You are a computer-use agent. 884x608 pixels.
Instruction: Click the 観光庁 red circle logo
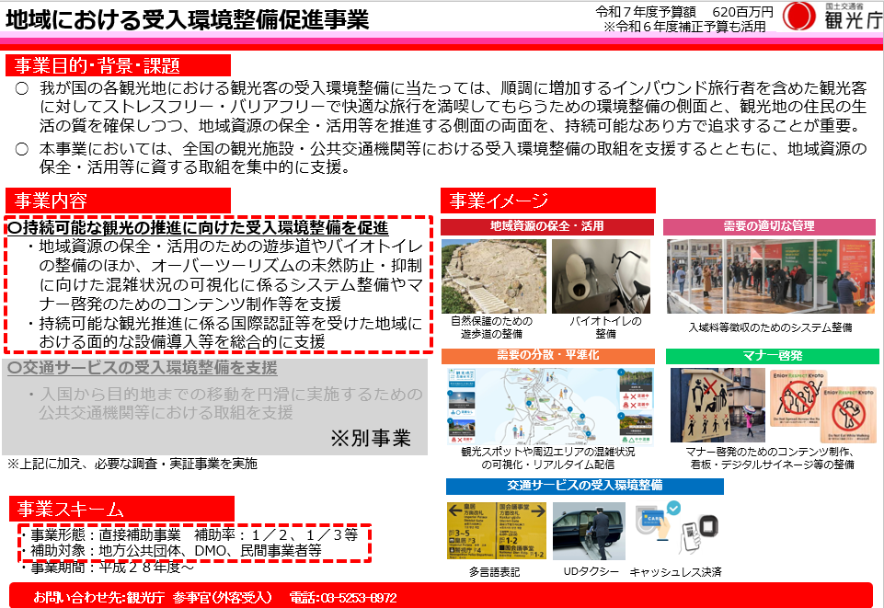[x=798, y=17]
